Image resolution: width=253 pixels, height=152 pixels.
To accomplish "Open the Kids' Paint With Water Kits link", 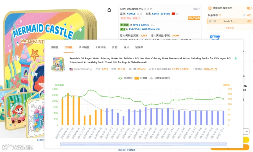I will click(x=144, y=29).
